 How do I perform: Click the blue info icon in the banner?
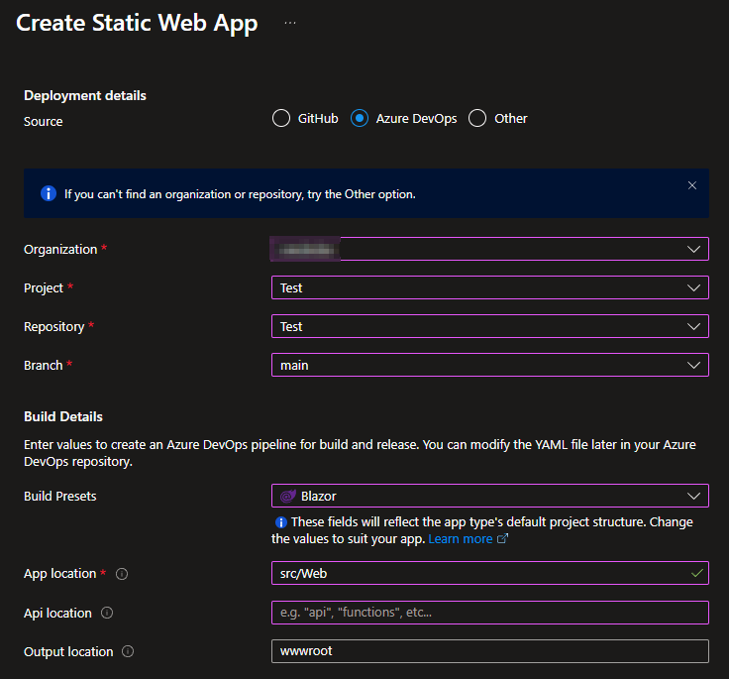pyautogui.click(x=49, y=193)
